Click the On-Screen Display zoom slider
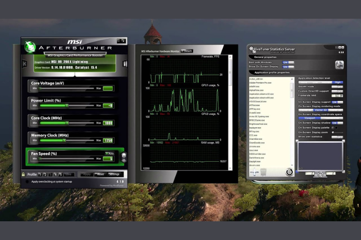 [x=337, y=132]
